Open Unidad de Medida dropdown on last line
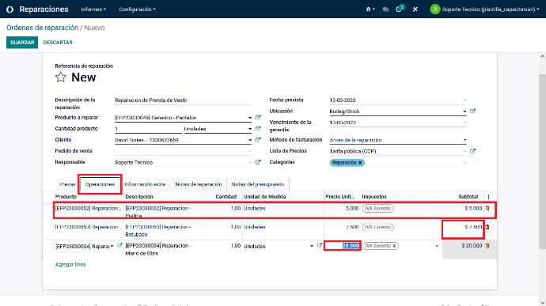546x306 pixels. (311, 246)
